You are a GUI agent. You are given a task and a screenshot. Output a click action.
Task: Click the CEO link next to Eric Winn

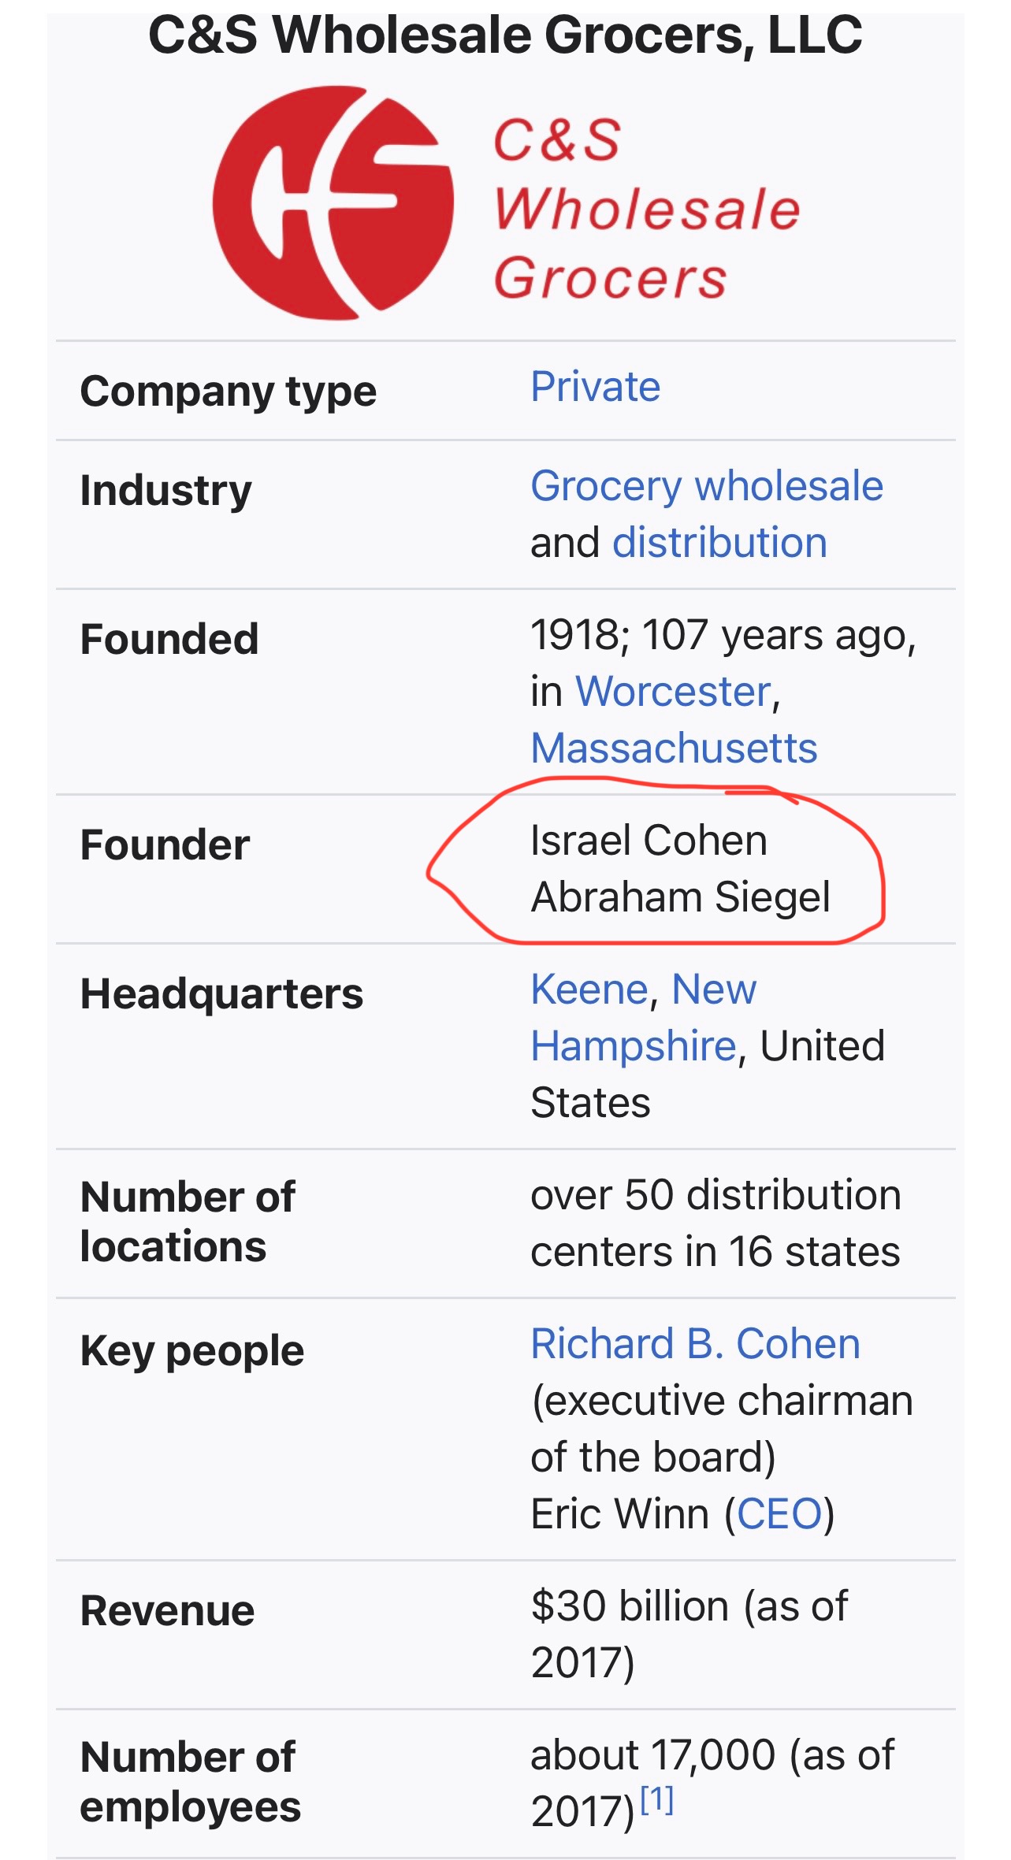(779, 1514)
